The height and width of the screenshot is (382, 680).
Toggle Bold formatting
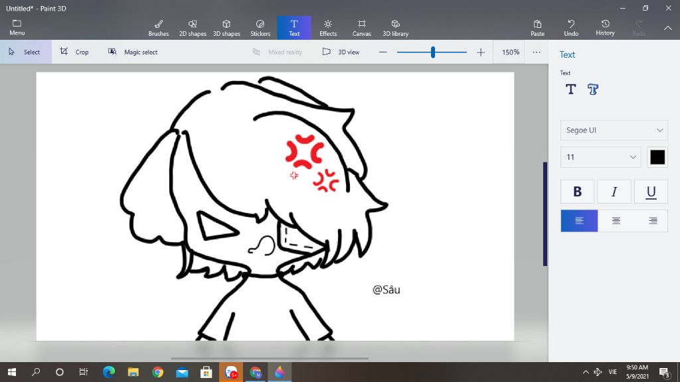coord(577,192)
